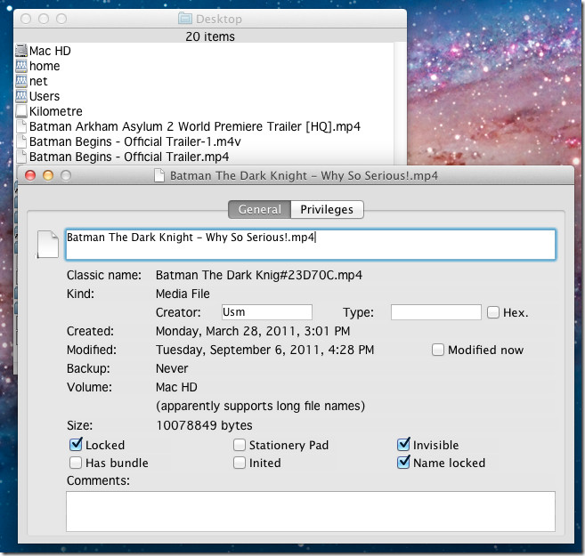Viewport: 585px width, 556px height.
Task: Click the Modified date value
Action: (264, 350)
